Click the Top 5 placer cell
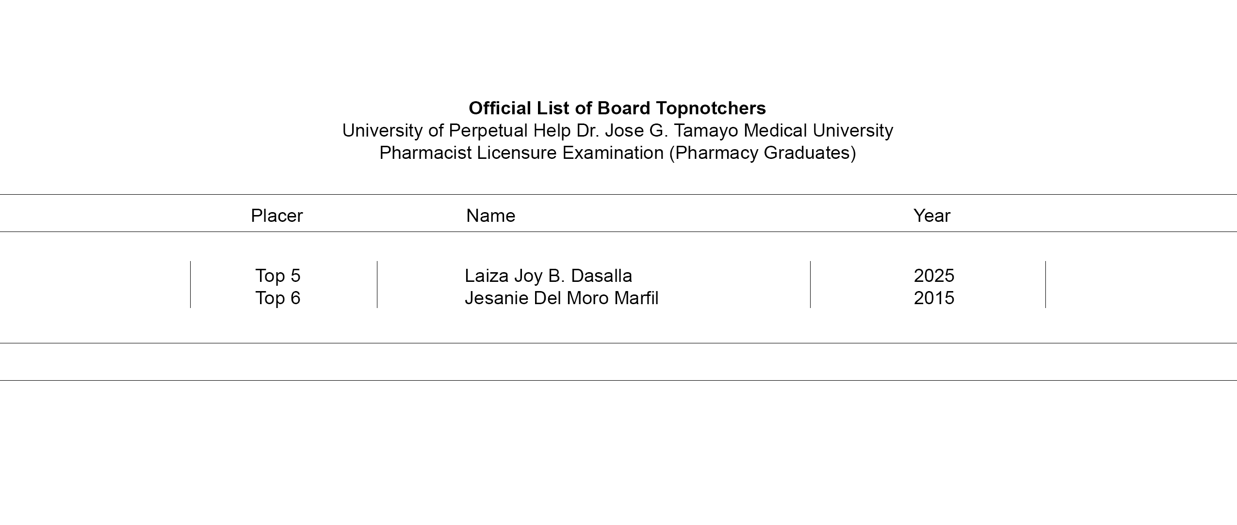The height and width of the screenshot is (525, 1237). pyautogui.click(x=278, y=276)
